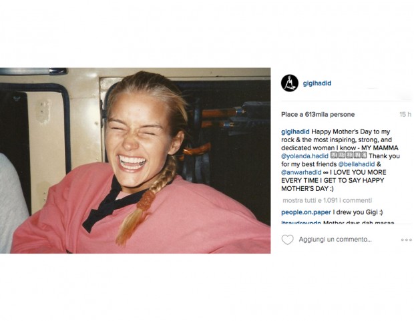Screen dimensions: 414x321
Task: Click the Aggiungi un commento field
Action: [335, 240]
